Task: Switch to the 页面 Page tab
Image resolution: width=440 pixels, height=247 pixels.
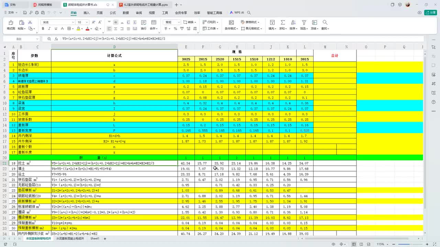Action: pos(100,13)
